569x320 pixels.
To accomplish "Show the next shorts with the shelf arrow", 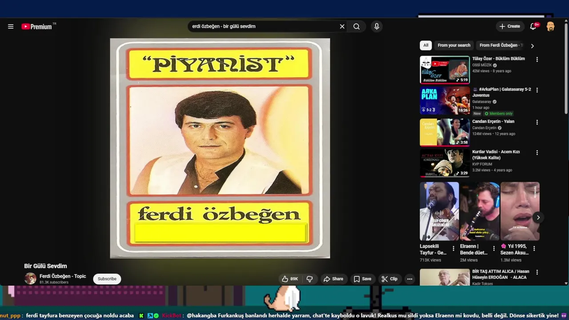I will coord(538,217).
